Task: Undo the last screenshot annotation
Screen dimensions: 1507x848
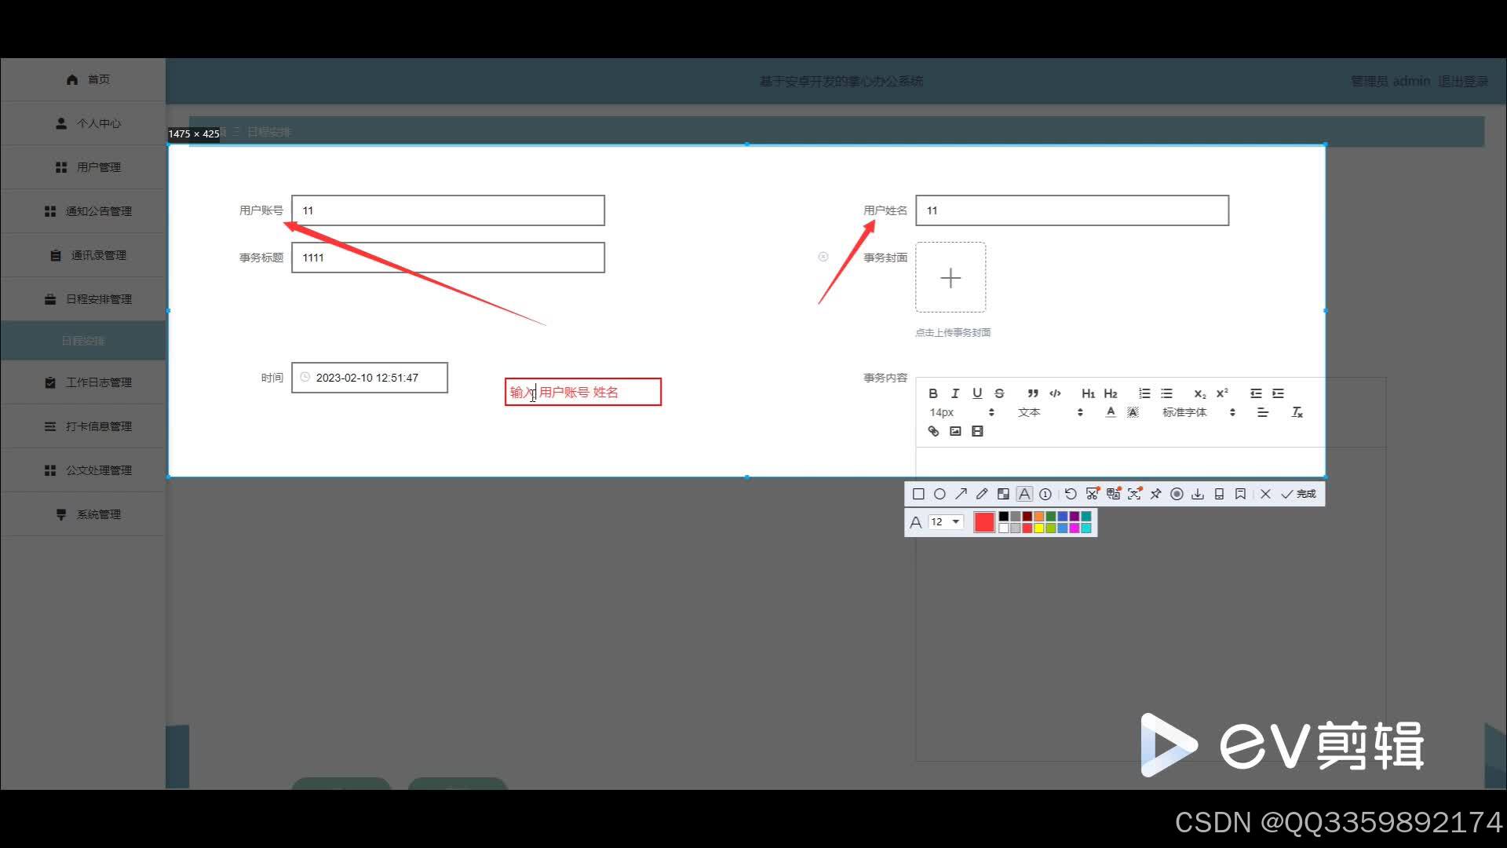Action: pos(1071,494)
